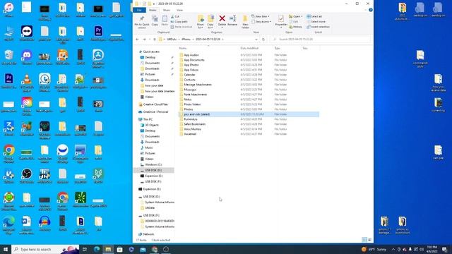Image resolution: width=452 pixels, height=254 pixels.
Task: Open History in the ribbon
Action: coord(295,27)
